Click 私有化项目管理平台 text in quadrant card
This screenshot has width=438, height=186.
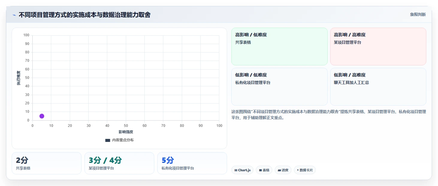pyautogui.click(x=253, y=82)
